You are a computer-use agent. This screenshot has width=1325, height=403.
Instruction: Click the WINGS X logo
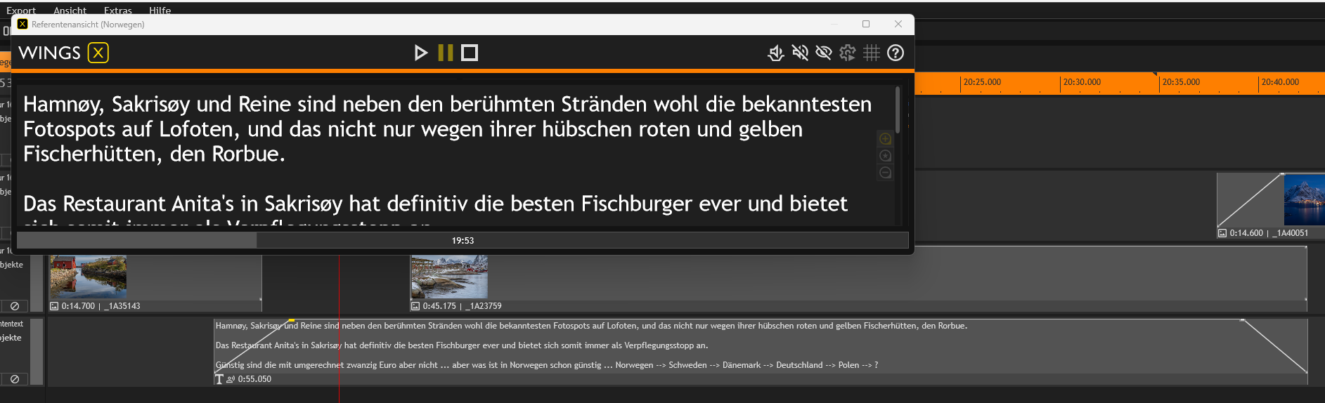[63, 53]
